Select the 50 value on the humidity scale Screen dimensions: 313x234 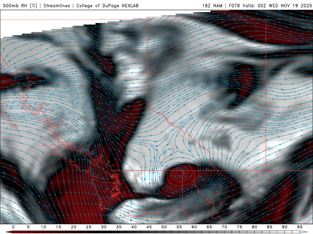[164, 227]
